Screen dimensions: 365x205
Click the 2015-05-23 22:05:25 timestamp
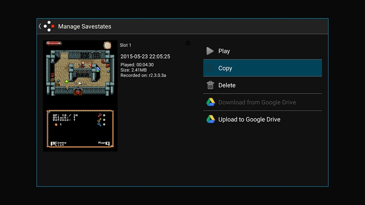pyautogui.click(x=145, y=56)
